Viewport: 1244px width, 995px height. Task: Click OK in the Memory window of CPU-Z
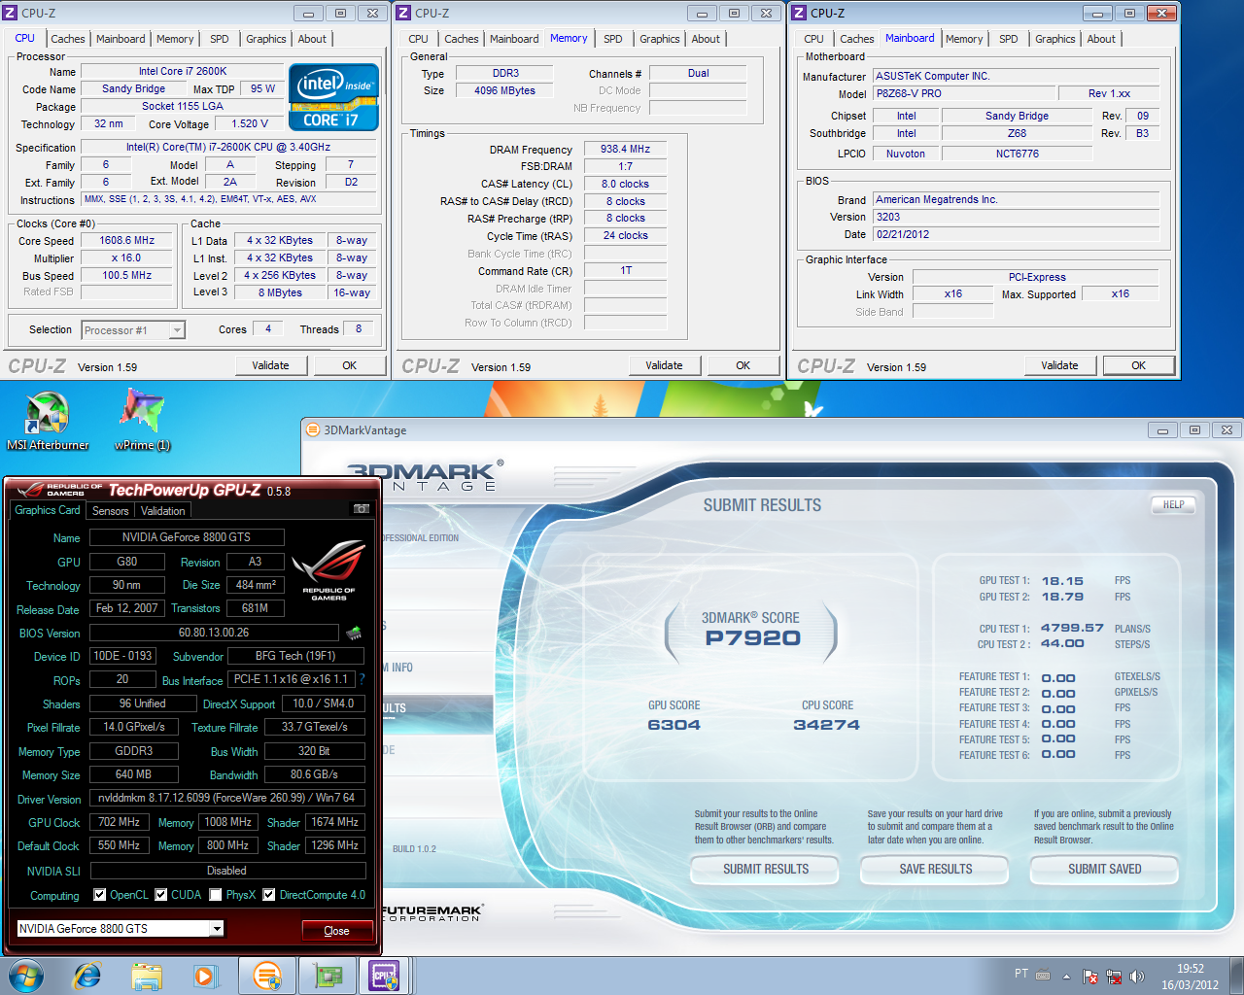(743, 365)
